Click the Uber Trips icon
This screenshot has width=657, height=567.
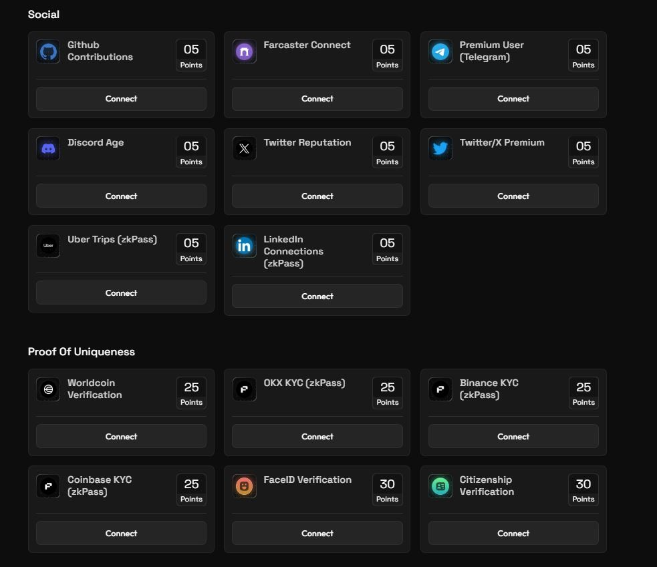48,245
